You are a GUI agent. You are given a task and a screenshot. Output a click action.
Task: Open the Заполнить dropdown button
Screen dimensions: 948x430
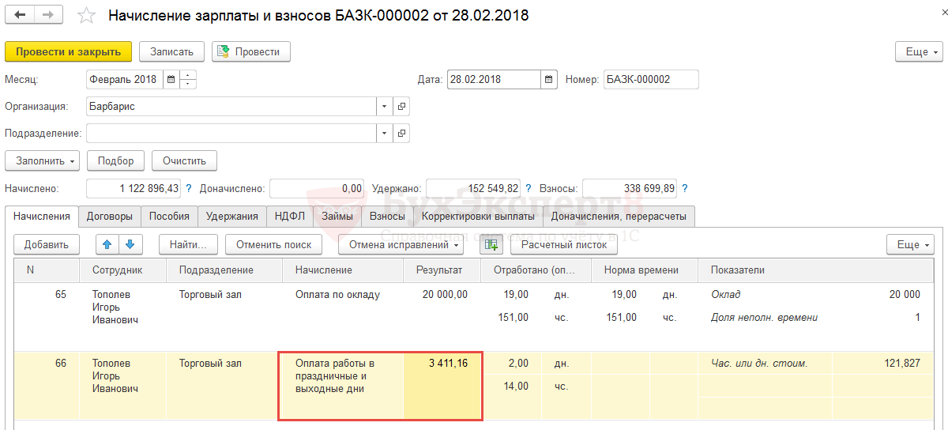43,160
